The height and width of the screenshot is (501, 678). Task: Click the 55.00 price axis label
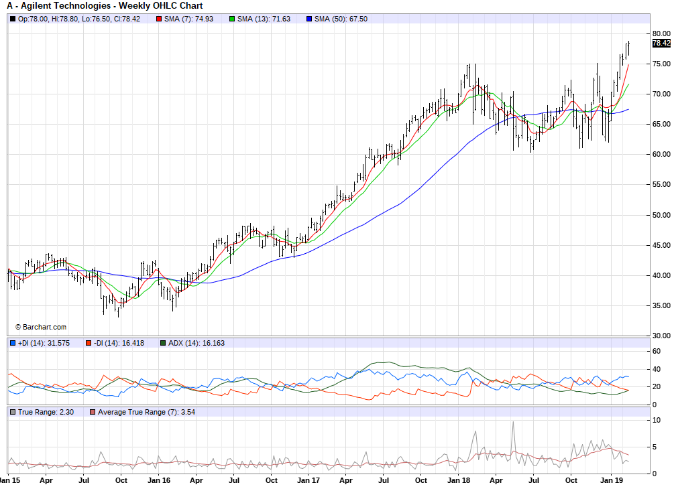[x=661, y=184]
